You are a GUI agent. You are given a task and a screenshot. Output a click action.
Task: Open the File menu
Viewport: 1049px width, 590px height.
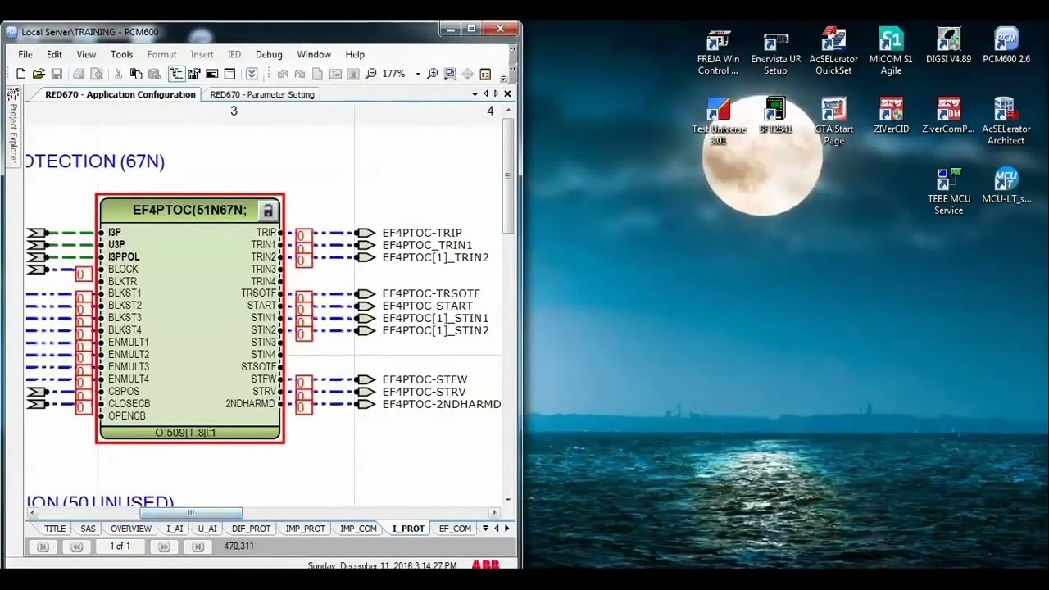(x=25, y=54)
